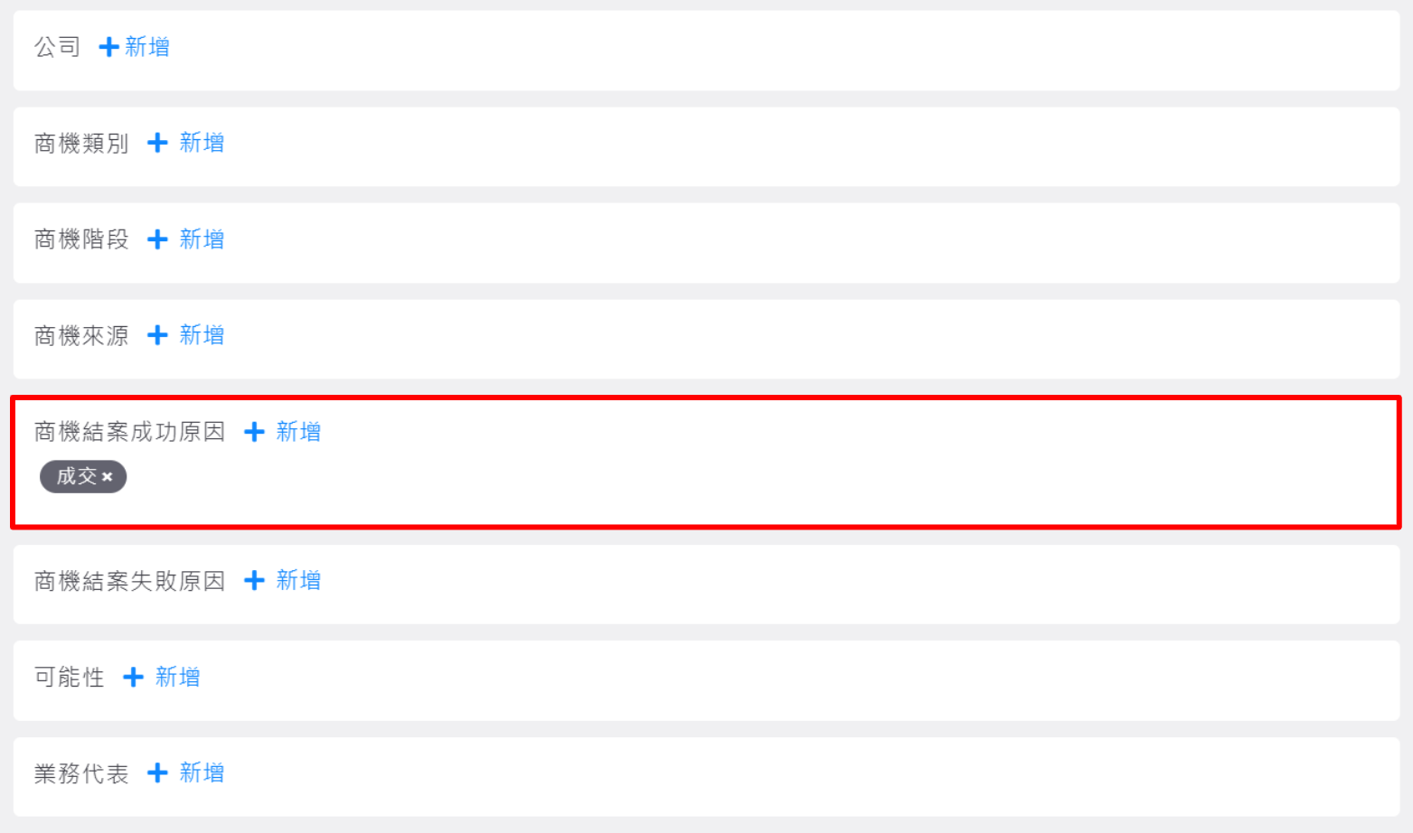
Task: Click 新增 text next to 商機結案成功原因
Action: pyautogui.click(x=298, y=432)
